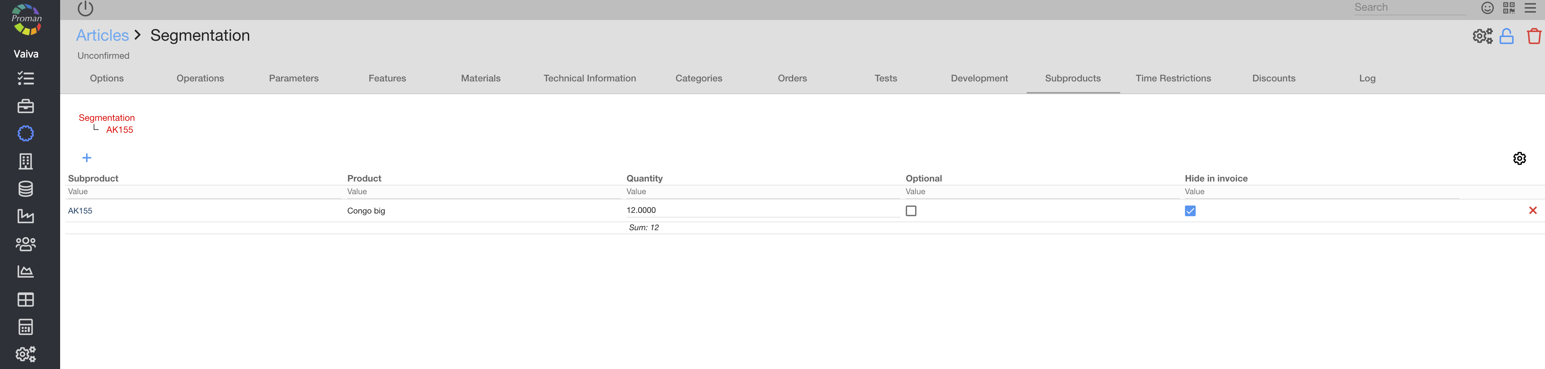Uncheck Hide in invoice for AK155
1545x369 pixels.
[1190, 211]
